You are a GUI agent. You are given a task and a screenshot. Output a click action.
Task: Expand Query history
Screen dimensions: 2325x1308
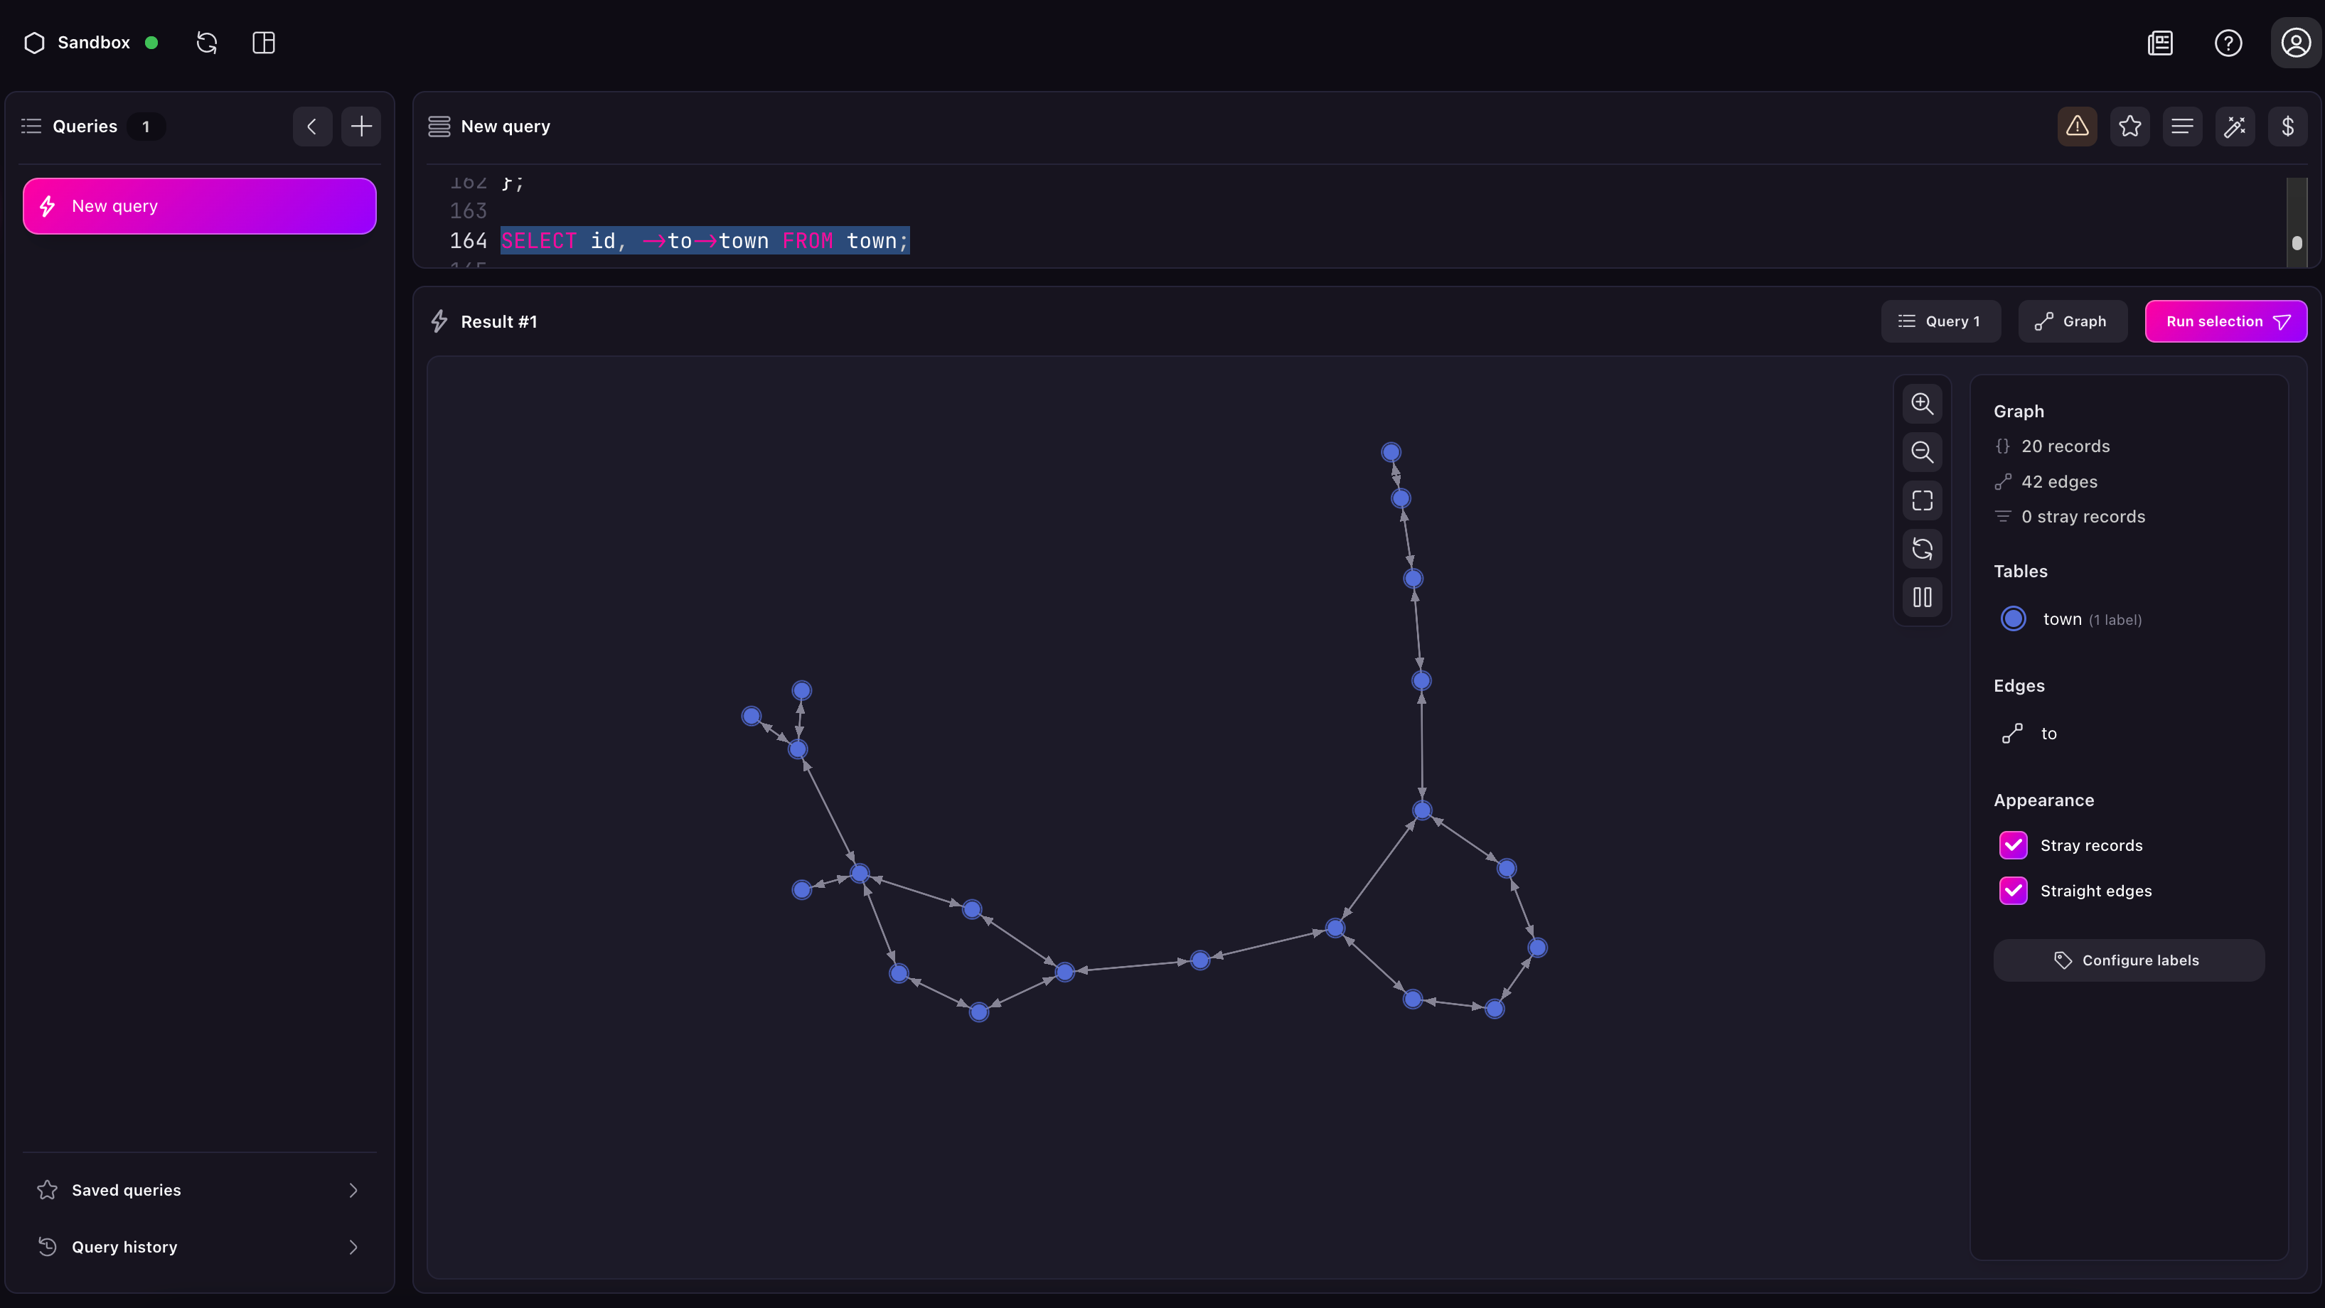pos(198,1247)
